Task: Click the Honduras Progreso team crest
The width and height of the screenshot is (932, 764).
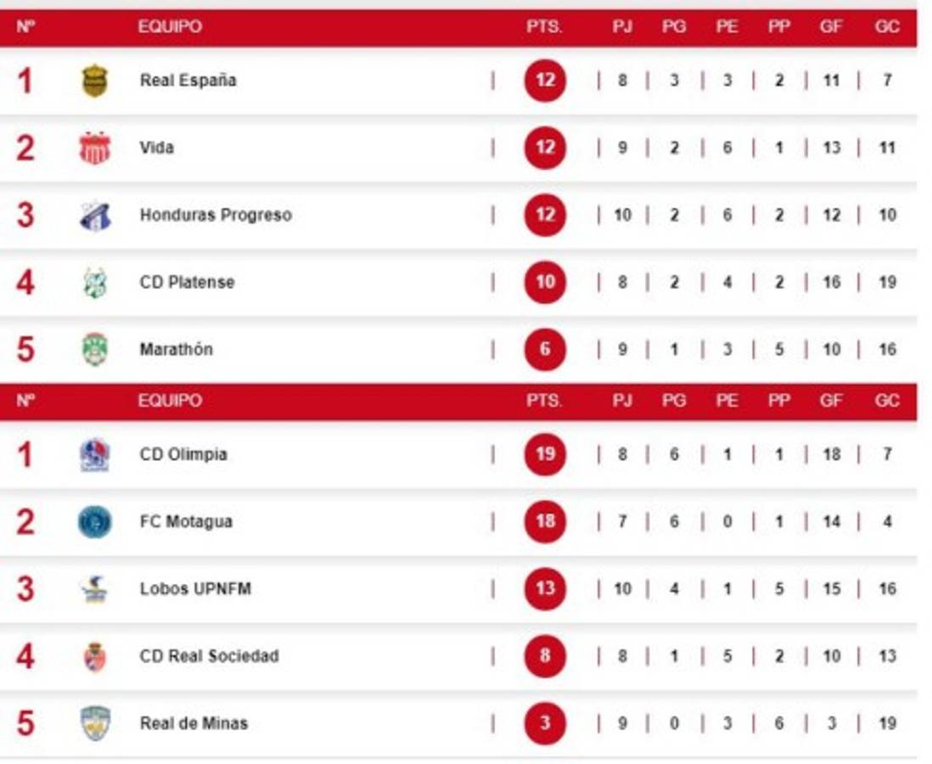Action: click(x=95, y=216)
